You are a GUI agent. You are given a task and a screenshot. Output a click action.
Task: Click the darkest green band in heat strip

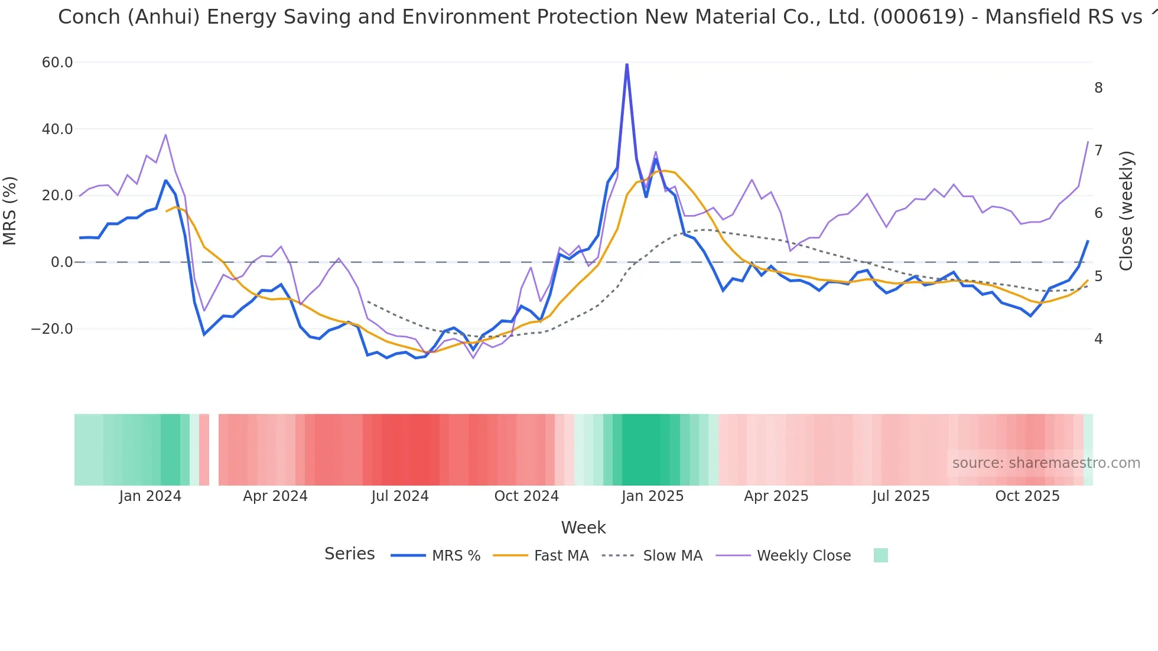point(645,450)
